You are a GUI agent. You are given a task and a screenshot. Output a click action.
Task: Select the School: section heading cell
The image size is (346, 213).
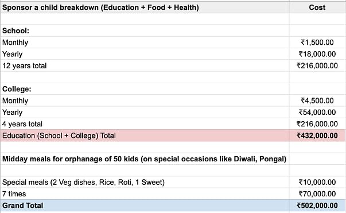pyautogui.click(x=145, y=30)
